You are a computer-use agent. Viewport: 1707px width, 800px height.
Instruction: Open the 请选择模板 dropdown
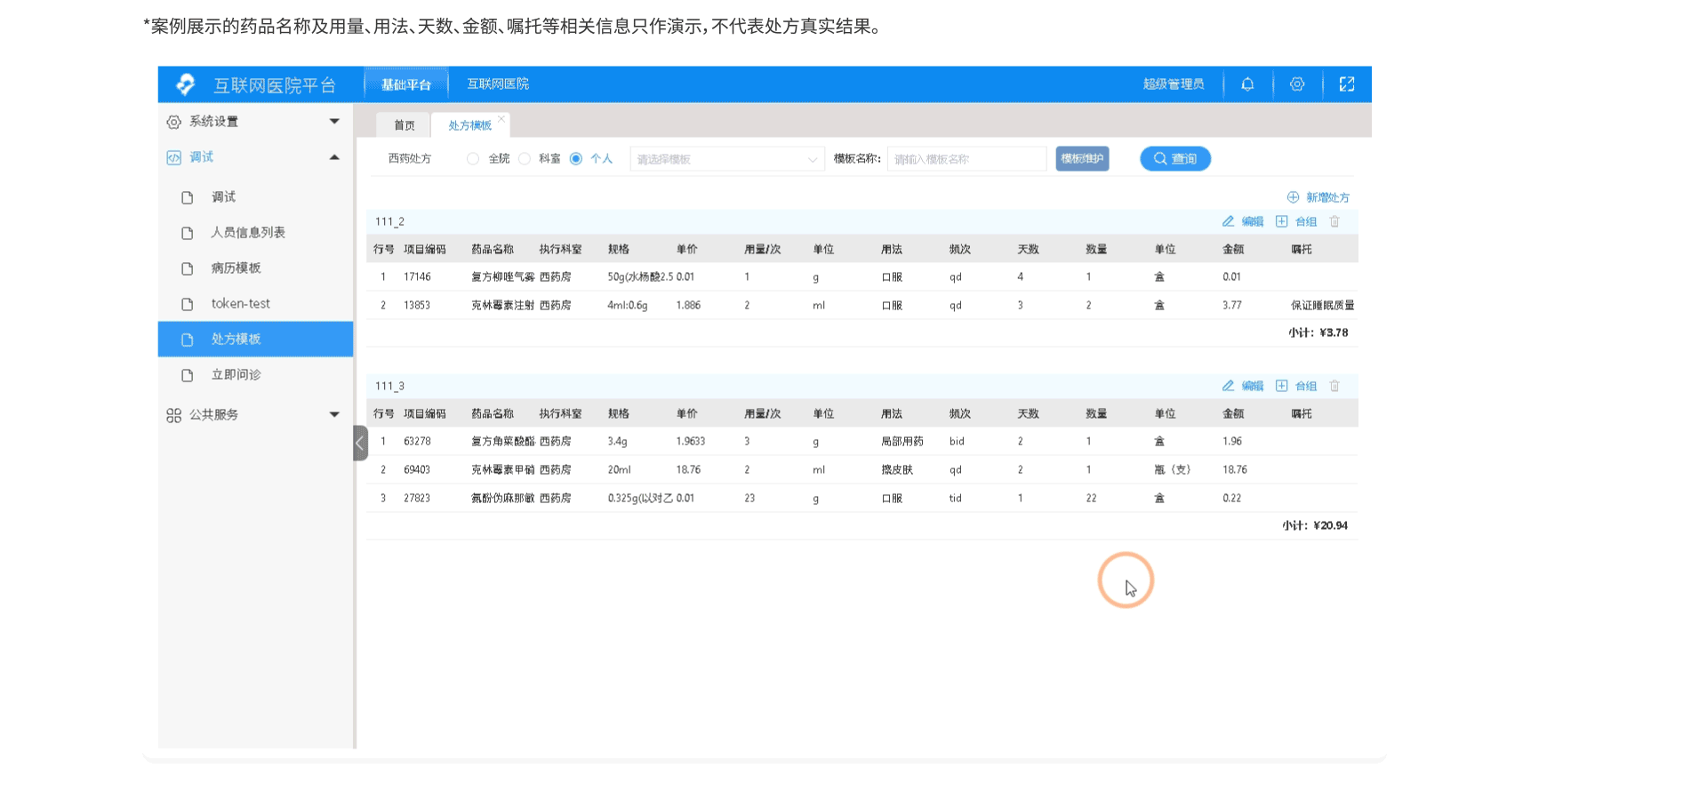point(727,159)
